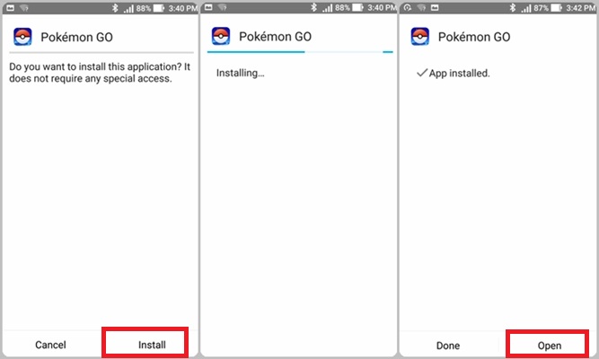Image resolution: width=599 pixels, height=359 pixels.
Task: Click Pokémon GO icon on App installed screen
Action: click(419, 37)
